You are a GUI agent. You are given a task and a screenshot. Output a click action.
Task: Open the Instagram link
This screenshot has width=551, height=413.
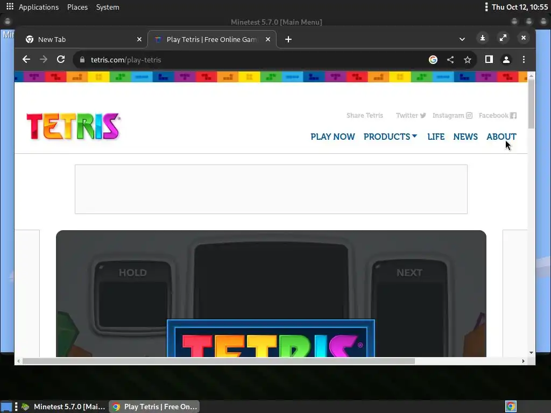click(452, 116)
